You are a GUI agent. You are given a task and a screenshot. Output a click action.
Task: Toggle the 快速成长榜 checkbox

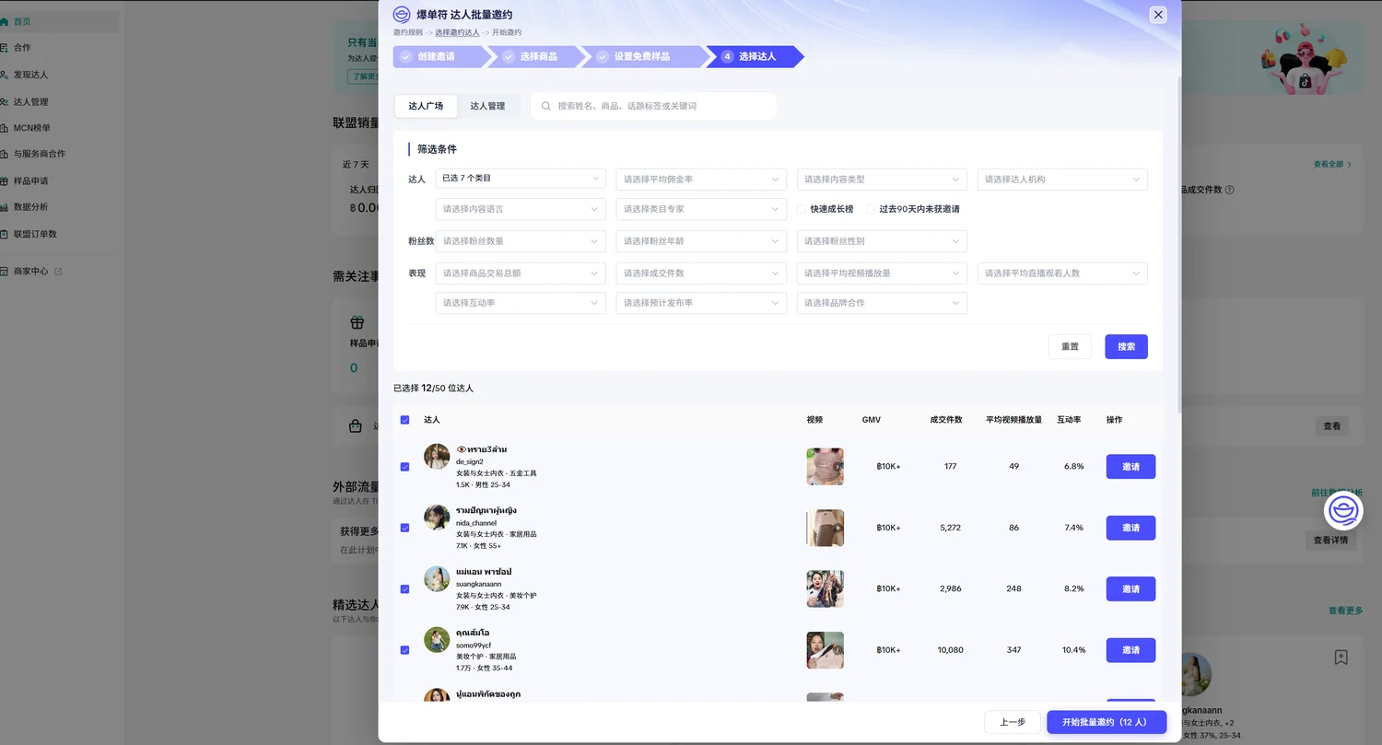pos(802,209)
